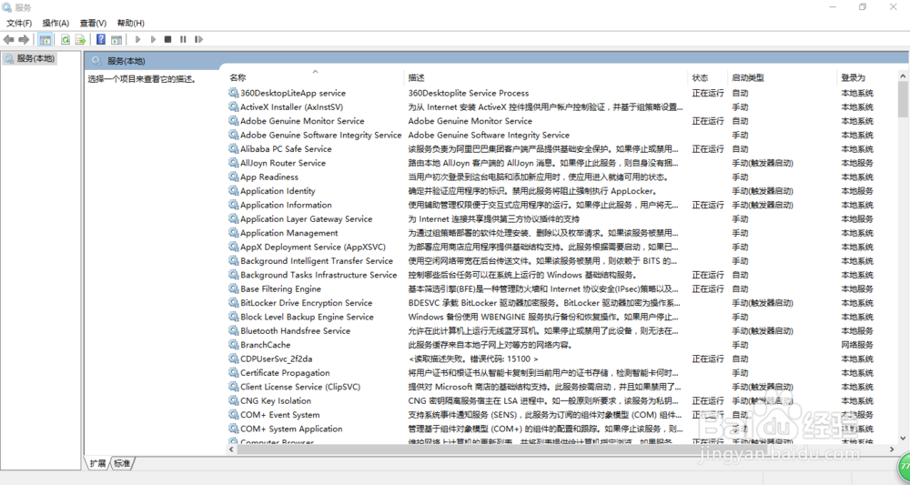Open the 操作(A) menu
910x485 pixels.
56,24
